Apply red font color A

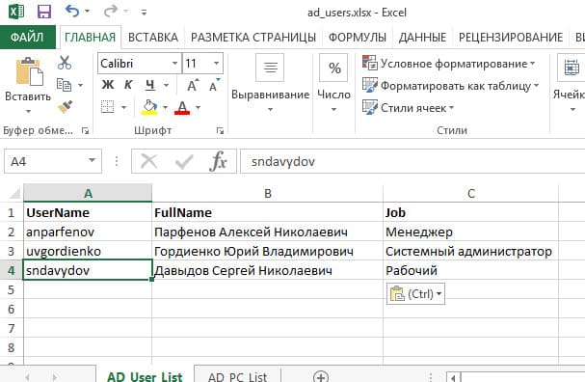182,107
